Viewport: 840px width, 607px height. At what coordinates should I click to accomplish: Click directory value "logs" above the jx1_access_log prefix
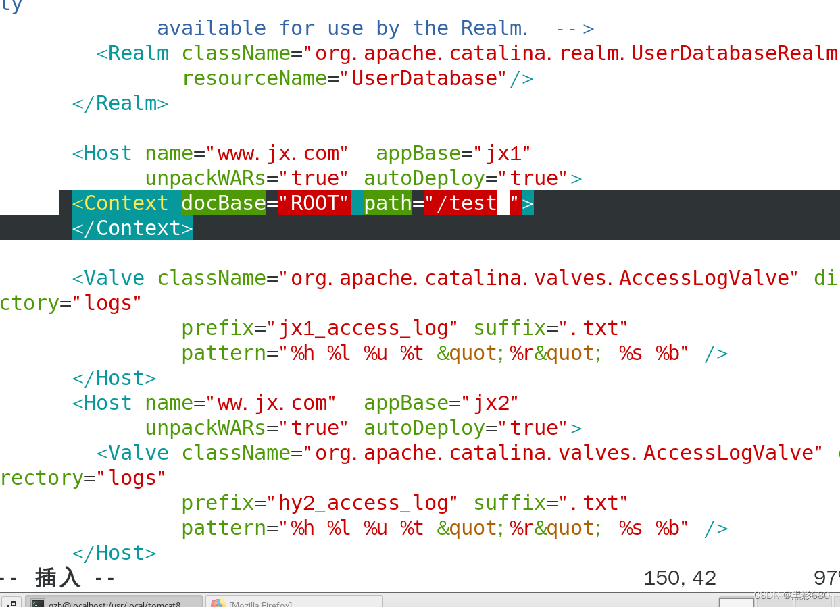(107, 303)
